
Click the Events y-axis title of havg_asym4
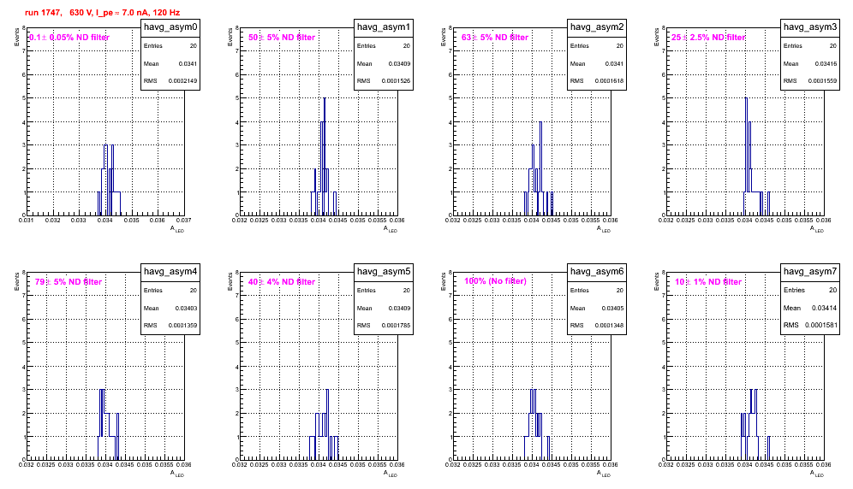(x=16, y=282)
